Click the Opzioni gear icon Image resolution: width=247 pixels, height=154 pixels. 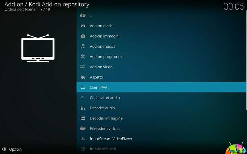pos(4,149)
